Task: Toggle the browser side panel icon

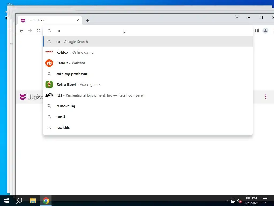Action: click(x=257, y=31)
